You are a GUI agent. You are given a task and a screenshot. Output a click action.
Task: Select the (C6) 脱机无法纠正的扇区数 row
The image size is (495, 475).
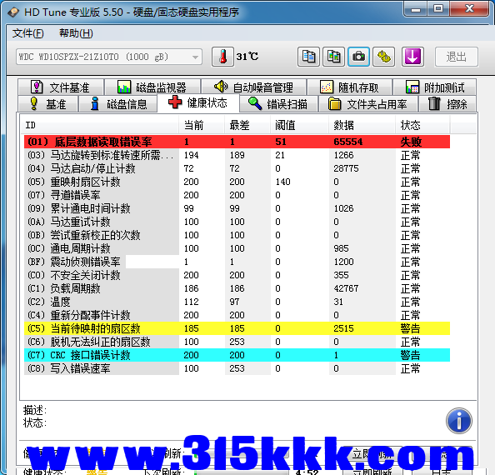click(x=237, y=342)
